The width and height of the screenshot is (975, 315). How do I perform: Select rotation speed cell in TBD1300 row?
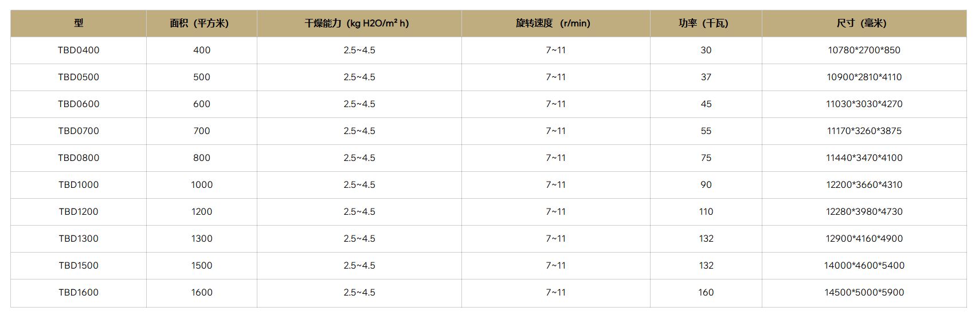pos(555,239)
